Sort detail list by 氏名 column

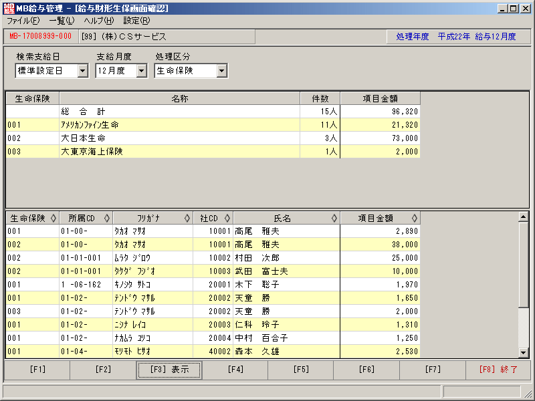click(x=287, y=219)
